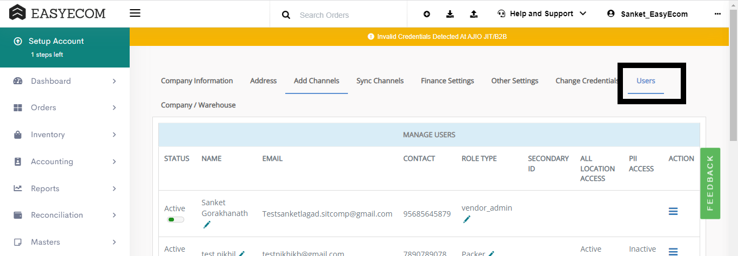Screen dimensions: 738x256
Task: Open the Users tab
Action: coord(646,81)
